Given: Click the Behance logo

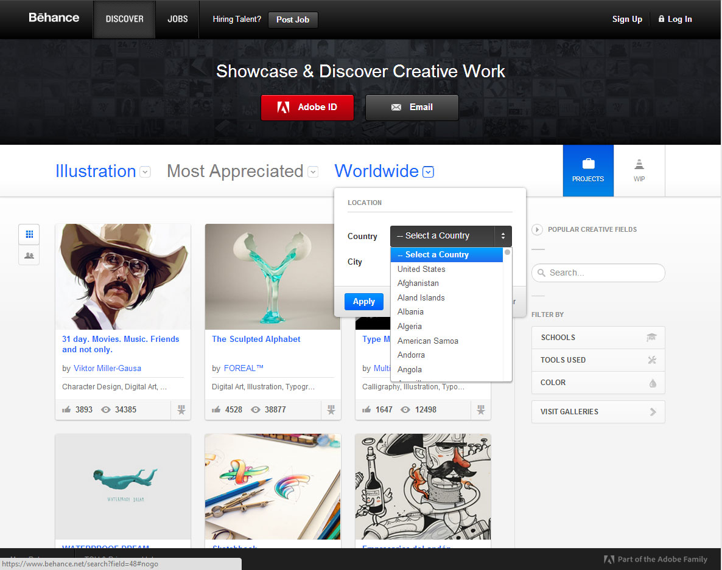Looking at the screenshot, I should (54, 18).
